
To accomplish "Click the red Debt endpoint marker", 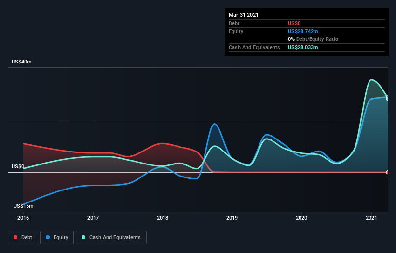I will [x=388, y=172].
